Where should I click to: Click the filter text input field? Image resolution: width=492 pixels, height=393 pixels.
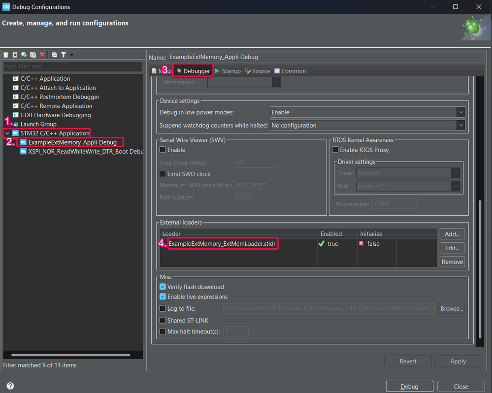point(73,66)
